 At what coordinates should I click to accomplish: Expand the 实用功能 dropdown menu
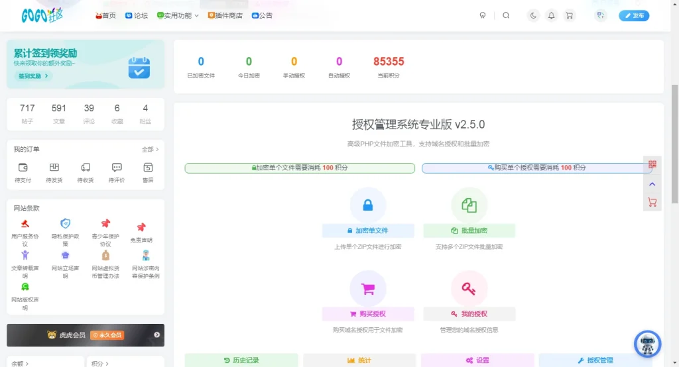[178, 16]
